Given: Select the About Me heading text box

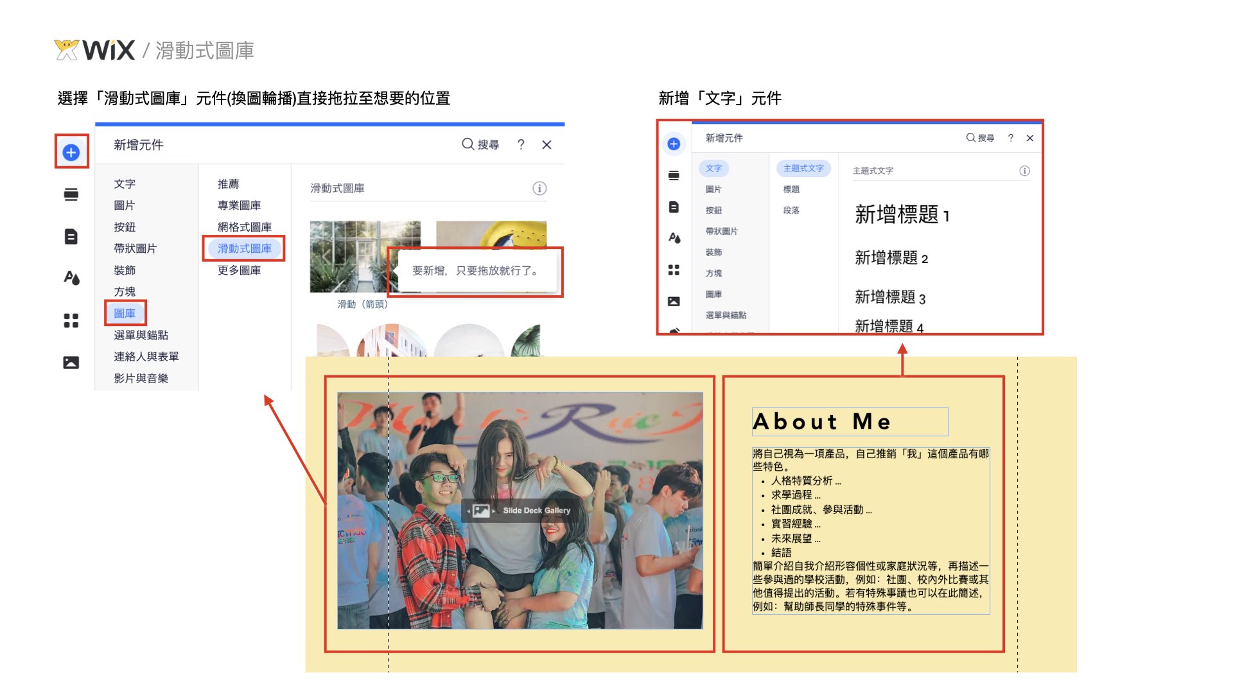Looking at the screenshot, I should point(849,422).
